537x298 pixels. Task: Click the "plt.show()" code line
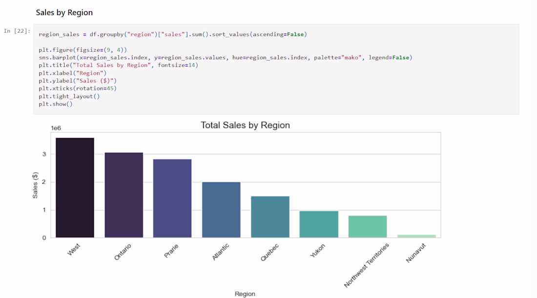(x=56, y=104)
